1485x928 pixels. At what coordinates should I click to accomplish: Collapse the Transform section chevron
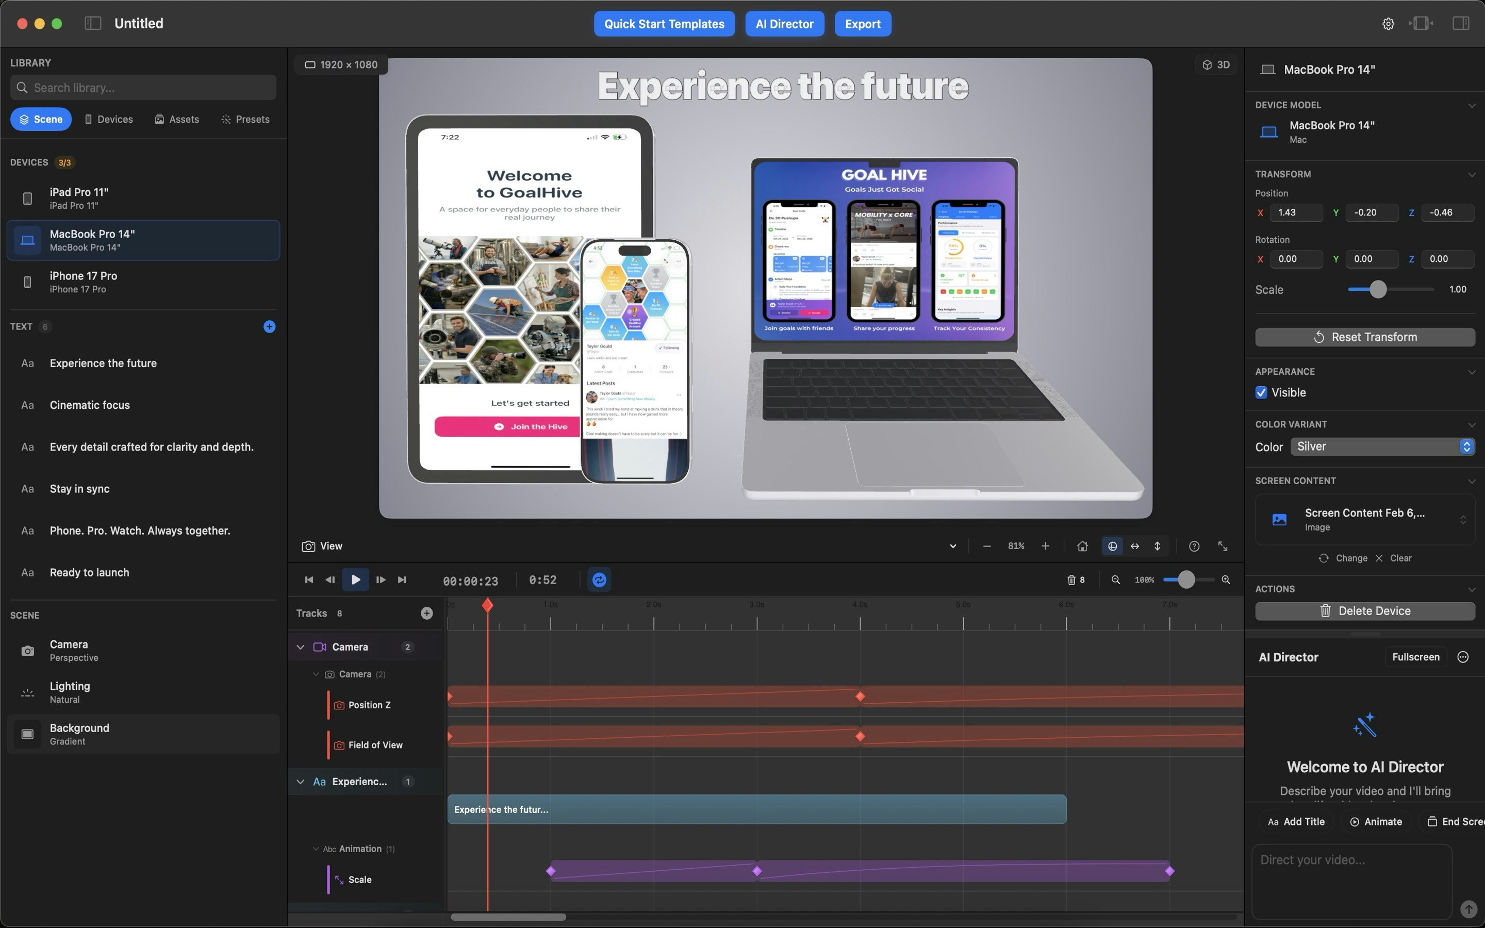(x=1472, y=174)
